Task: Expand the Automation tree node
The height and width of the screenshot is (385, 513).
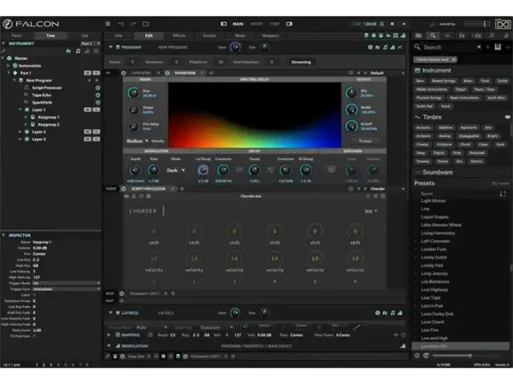Action: [x=9, y=66]
